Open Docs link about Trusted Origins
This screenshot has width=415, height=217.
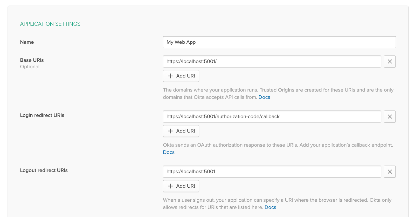(x=264, y=97)
